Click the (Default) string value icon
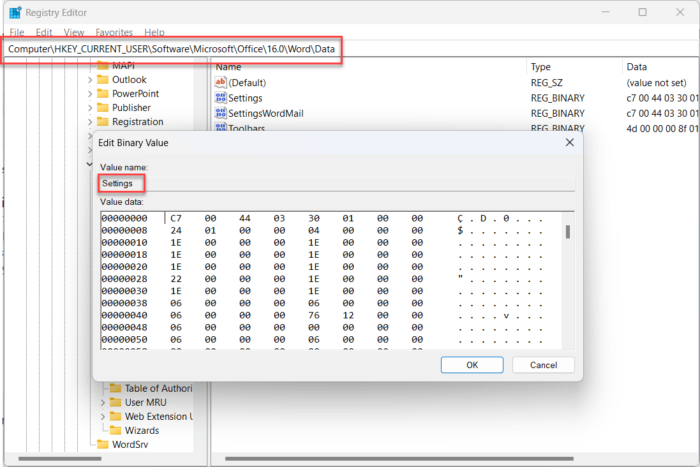 [x=221, y=82]
